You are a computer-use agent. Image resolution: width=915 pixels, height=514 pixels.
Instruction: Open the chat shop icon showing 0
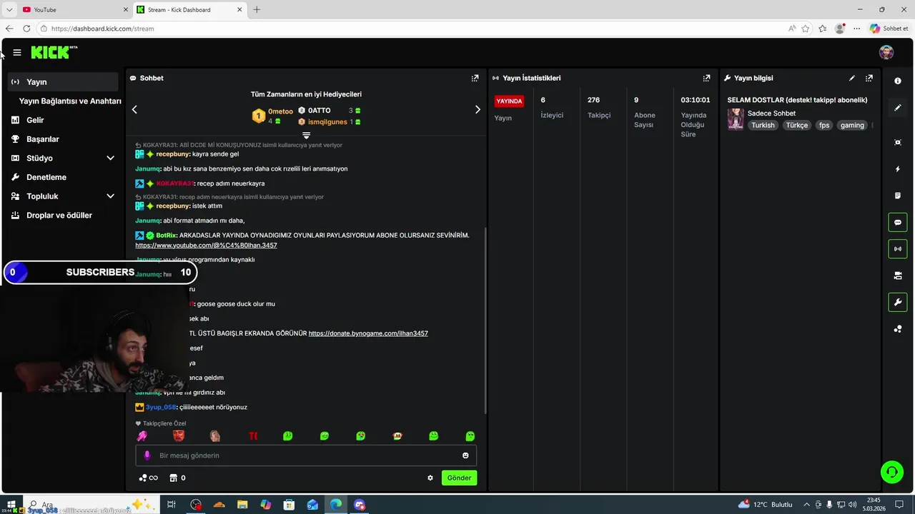coord(177,478)
